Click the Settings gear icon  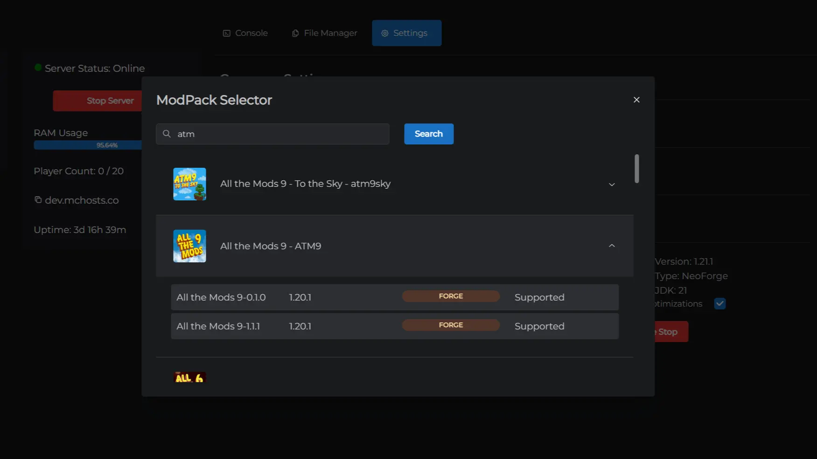click(x=384, y=33)
